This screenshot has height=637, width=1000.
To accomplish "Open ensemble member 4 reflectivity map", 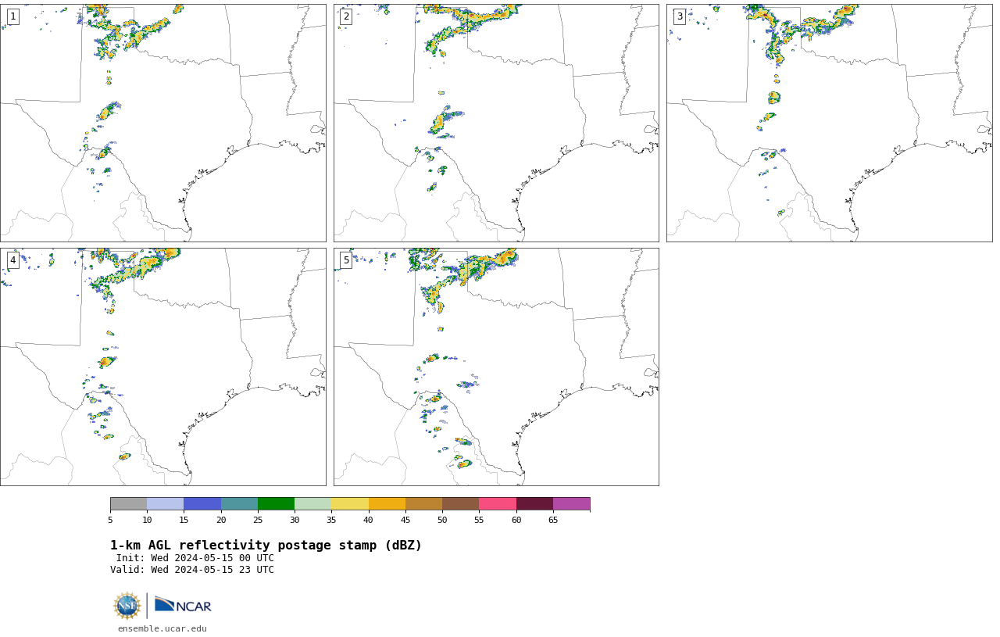I will [163, 367].
